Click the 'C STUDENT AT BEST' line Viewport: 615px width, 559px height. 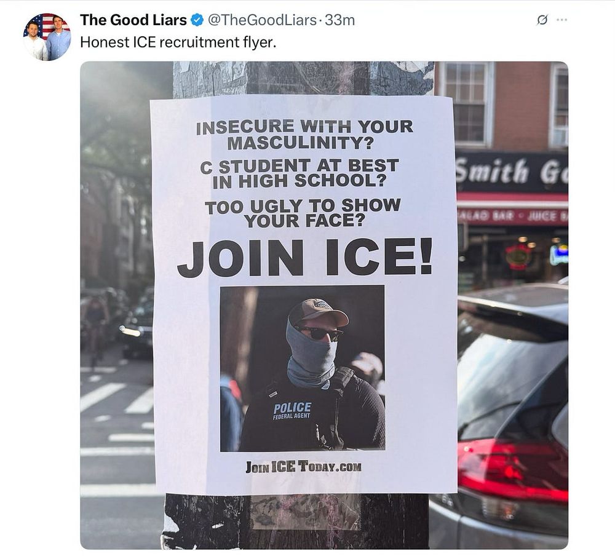pos(300,165)
